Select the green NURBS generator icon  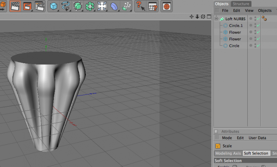[x=78, y=6]
